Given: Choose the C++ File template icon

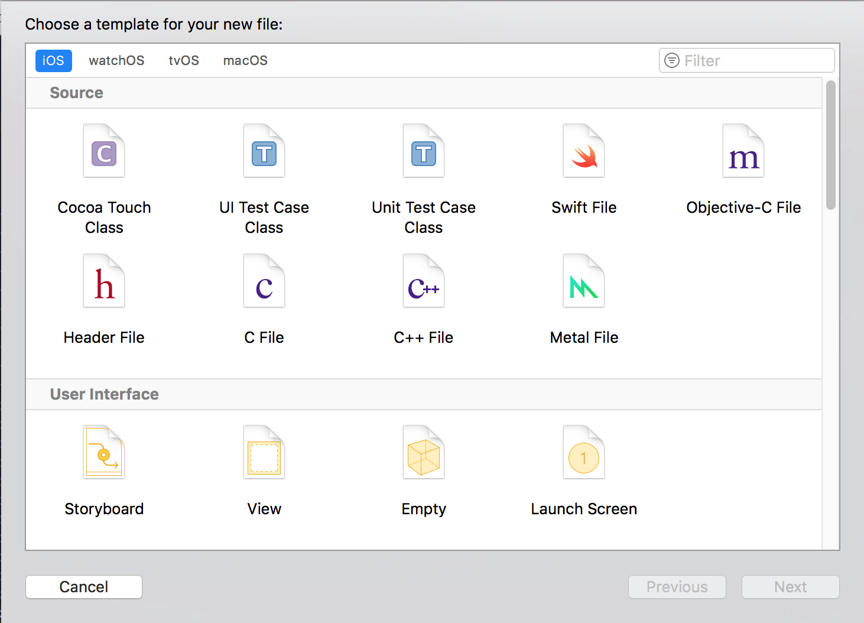Looking at the screenshot, I should pyautogui.click(x=424, y=281).
